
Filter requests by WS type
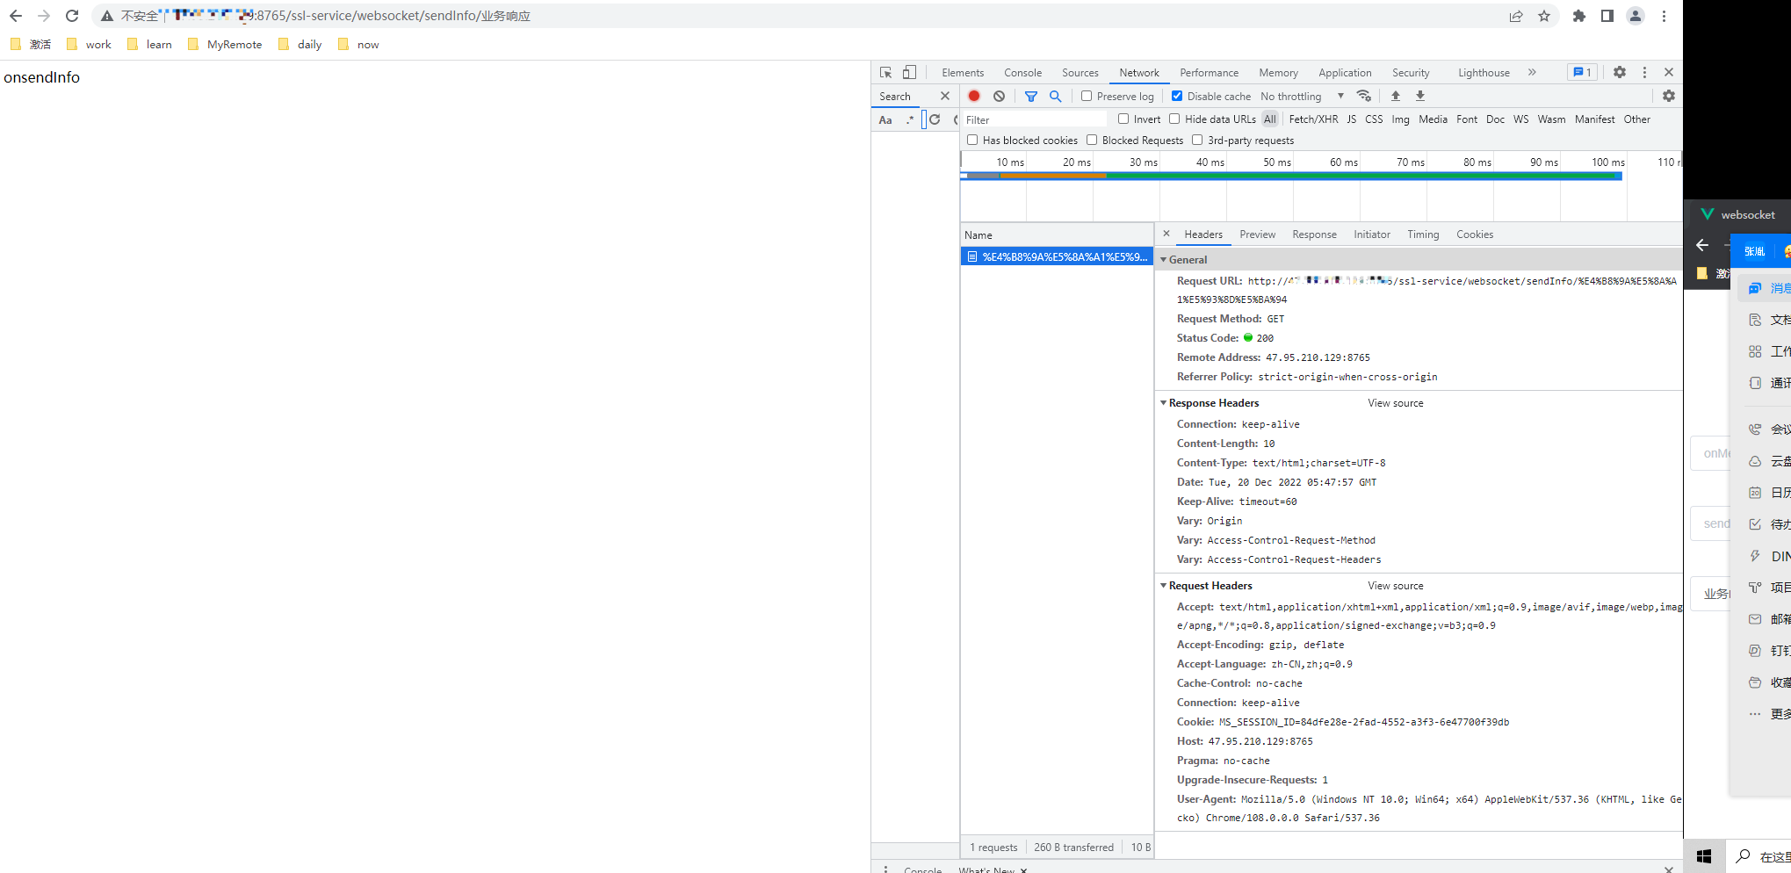(1520, 119)
